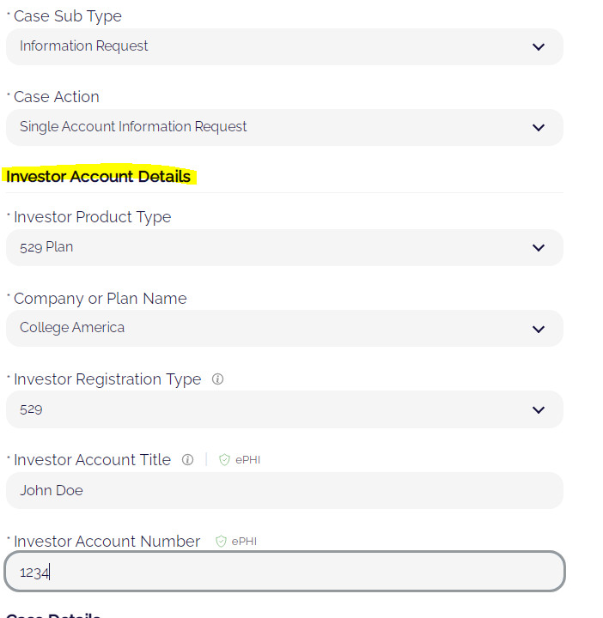Click the ePHI label beside Account Number
The height and width of the screenshot is (618, 603).
244,542
